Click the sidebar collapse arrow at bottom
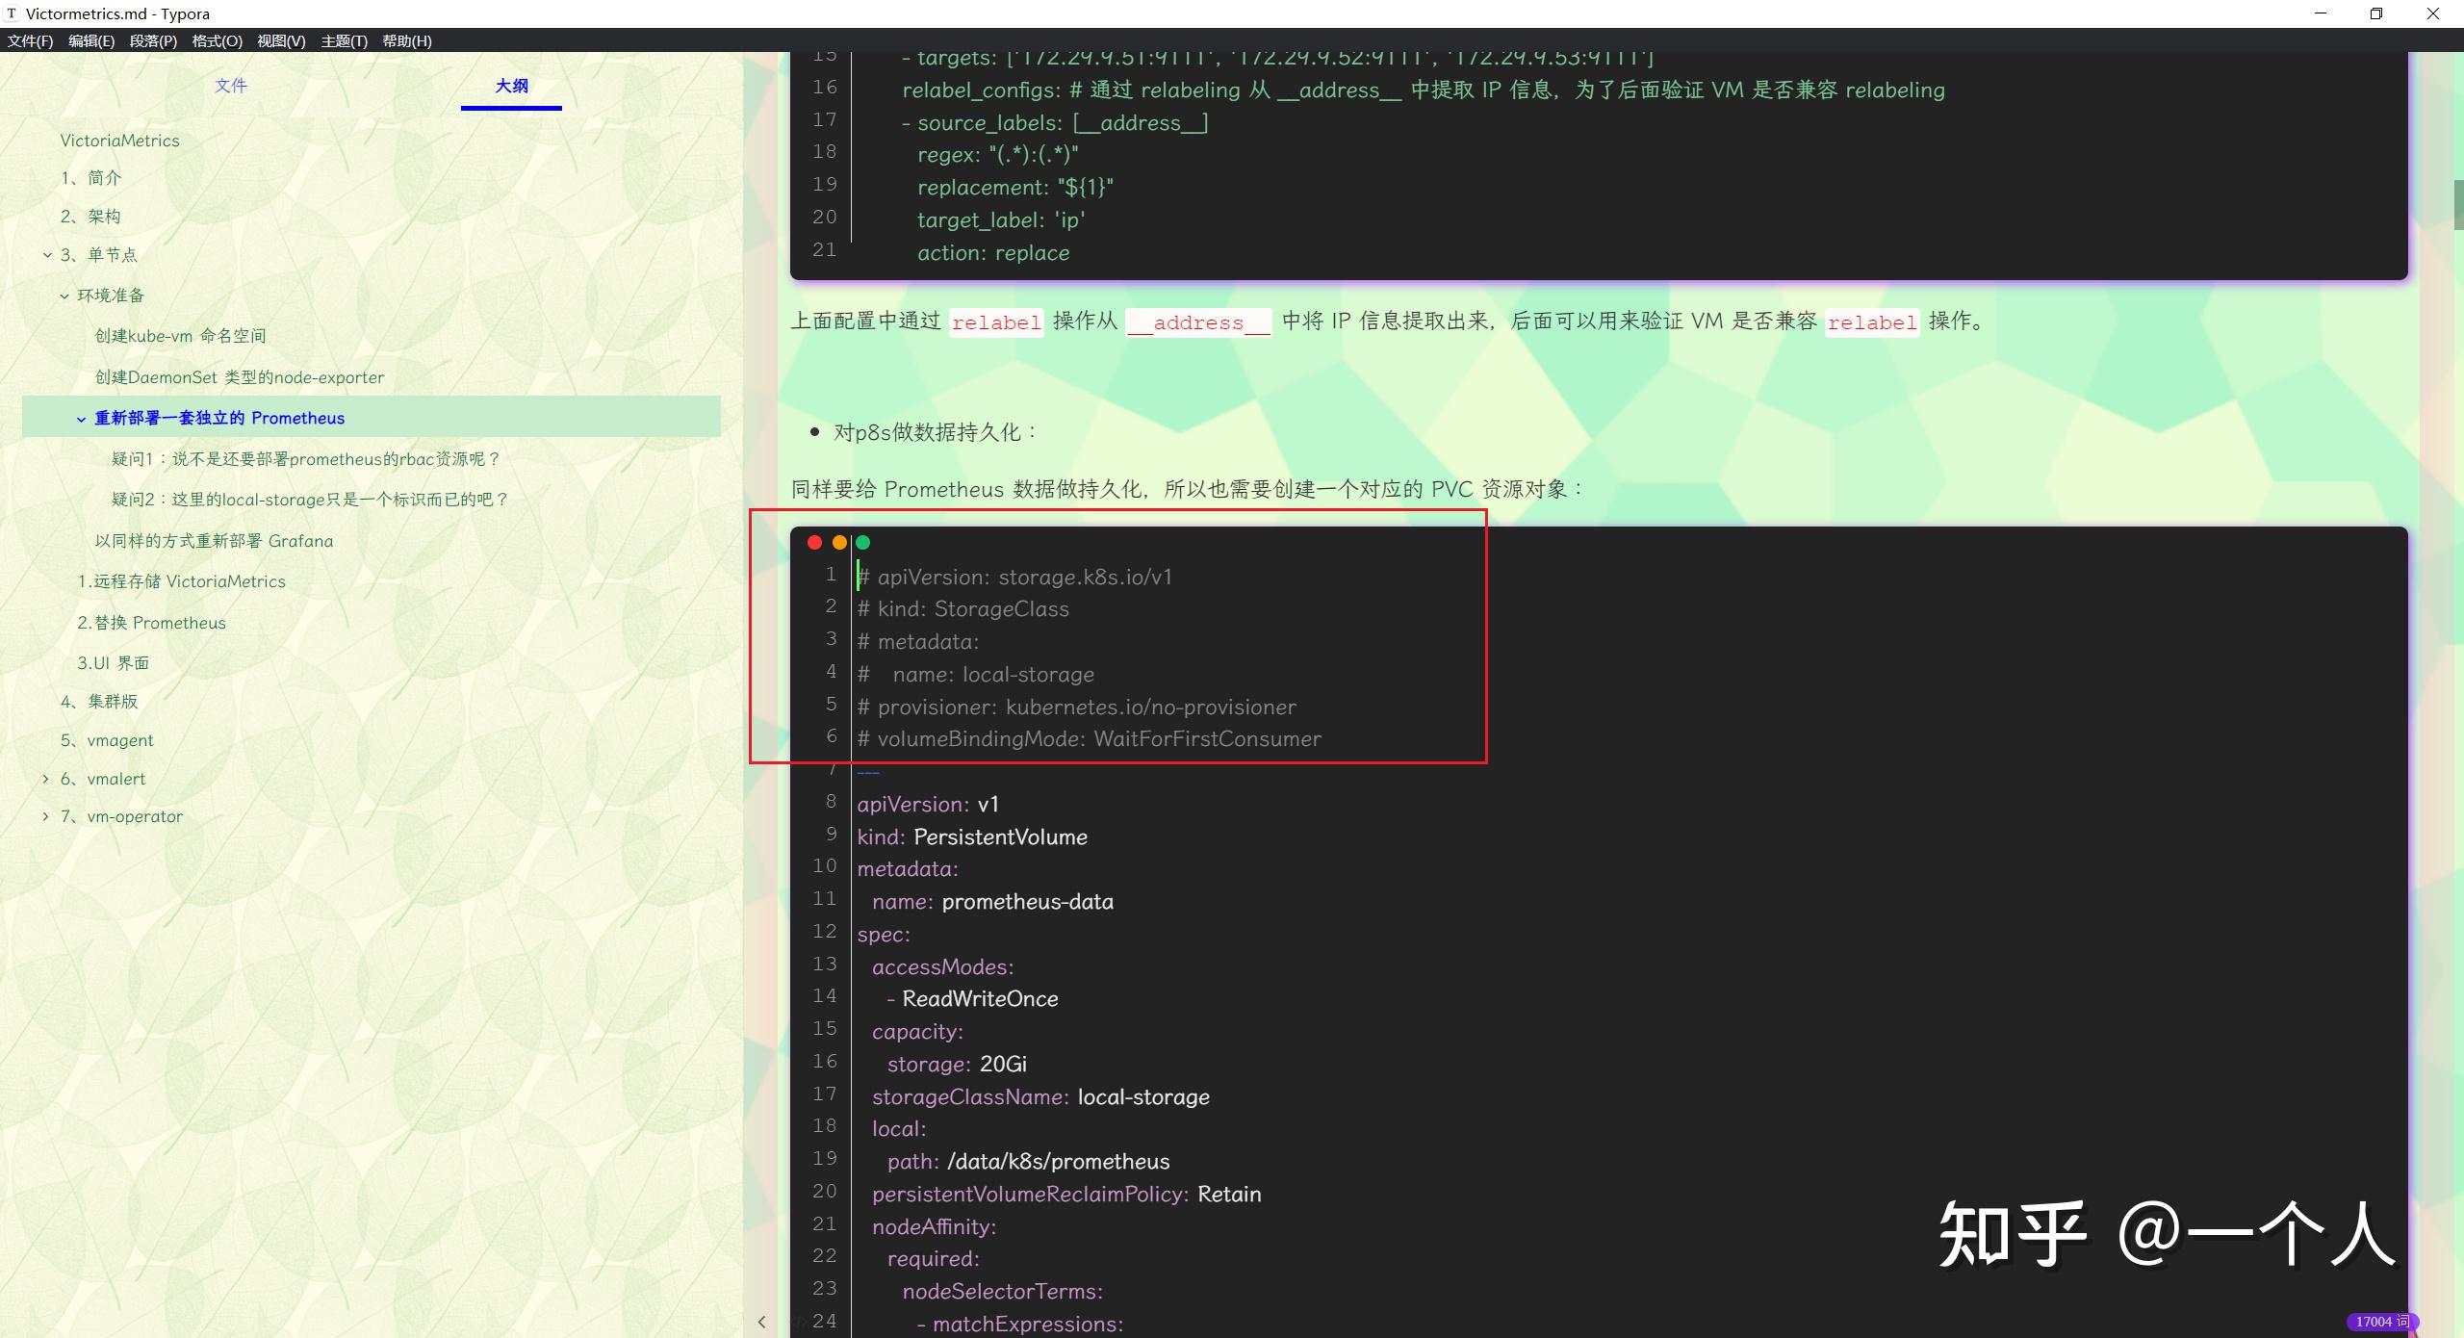The height and width of the screenshot is (1338, 2464). [761, 1322]
